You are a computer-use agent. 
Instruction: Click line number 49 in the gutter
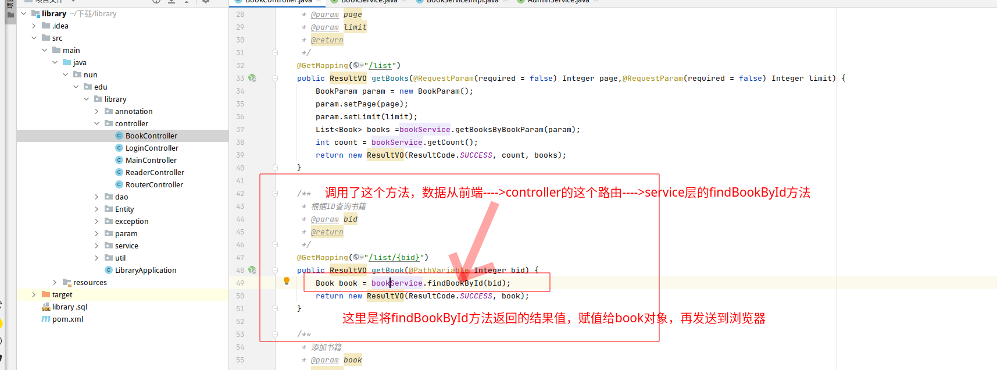pos(240,283)
